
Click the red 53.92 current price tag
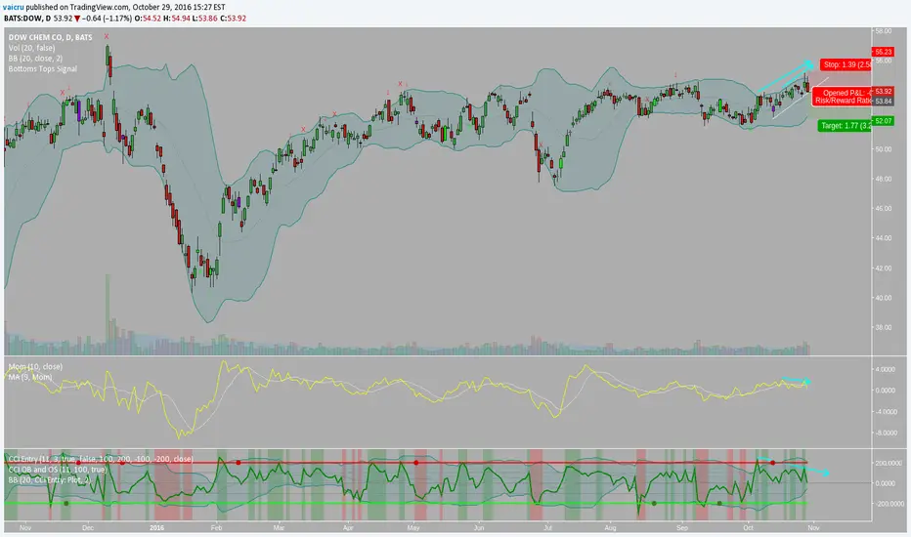click(x=883, y=91)
